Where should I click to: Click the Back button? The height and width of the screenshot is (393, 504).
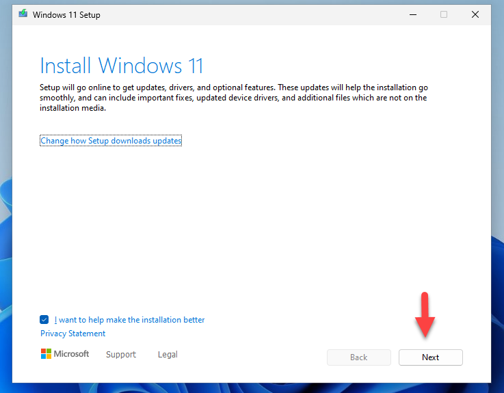coord(359,357)
